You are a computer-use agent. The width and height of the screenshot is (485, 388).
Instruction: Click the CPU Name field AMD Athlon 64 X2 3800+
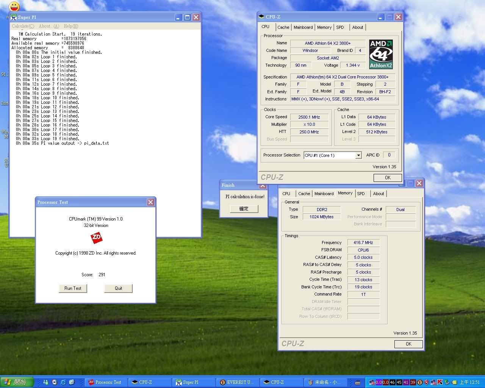[x=328, y=43]
